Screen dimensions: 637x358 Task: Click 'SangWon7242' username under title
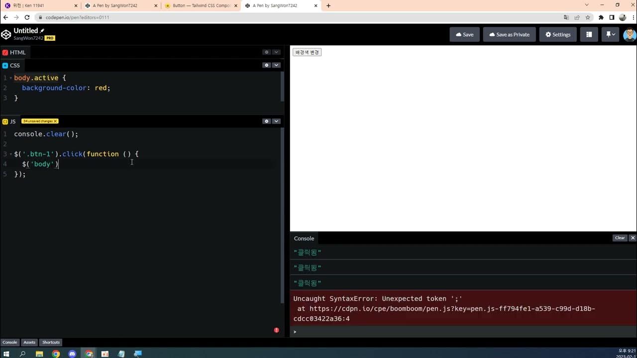tap(28, 38)
